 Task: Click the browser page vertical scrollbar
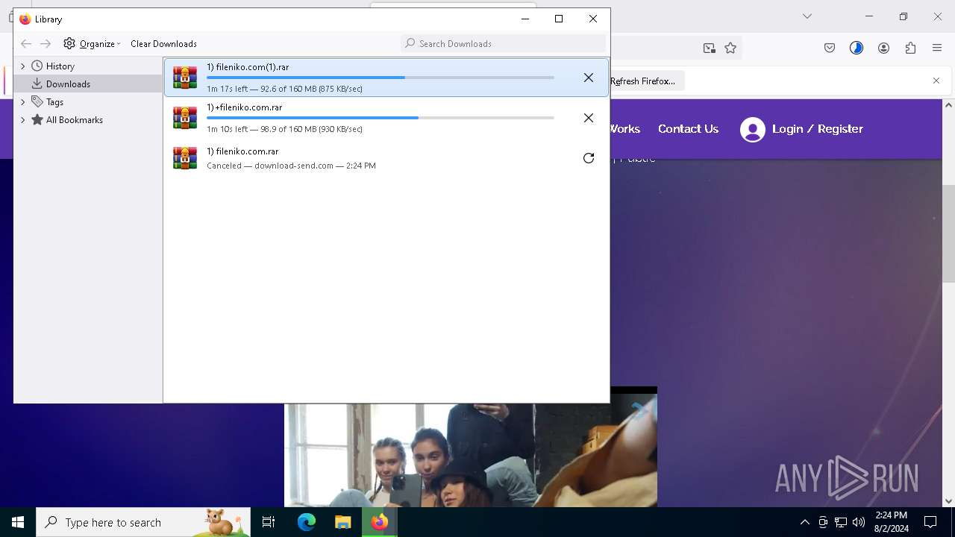pyautogui.click(x=948, y=233)
